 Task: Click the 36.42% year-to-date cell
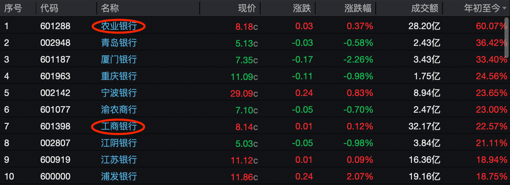[492, 43]
